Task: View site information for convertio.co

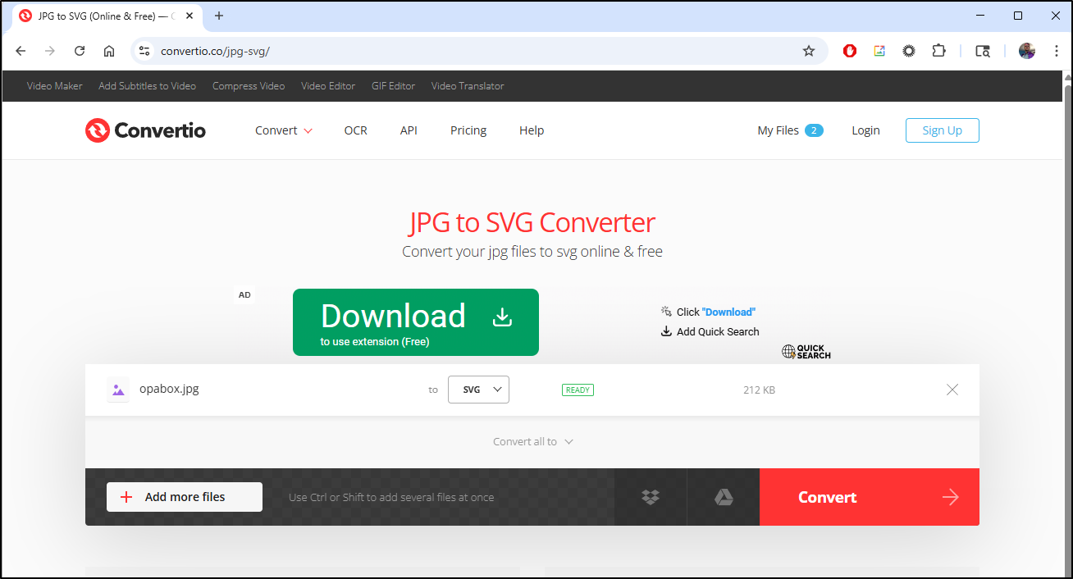Action: [144, 51]
